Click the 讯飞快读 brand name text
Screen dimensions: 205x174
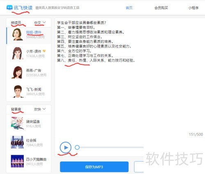[x=23, y=8]
